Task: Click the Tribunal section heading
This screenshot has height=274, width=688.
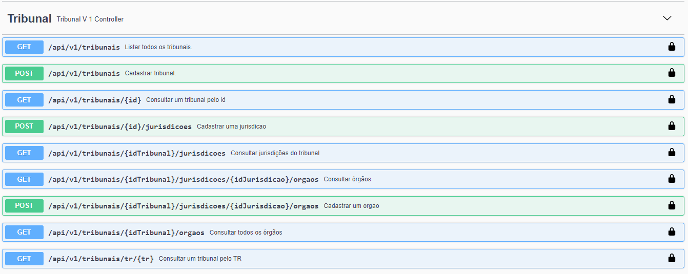Action: [x=29, y=19]
